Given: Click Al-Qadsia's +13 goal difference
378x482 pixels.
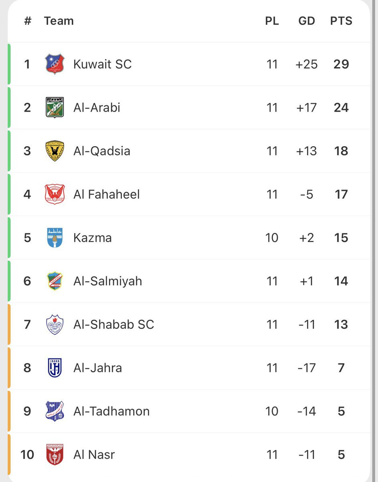Looking at the screenshot, I should tap(307, 151).
